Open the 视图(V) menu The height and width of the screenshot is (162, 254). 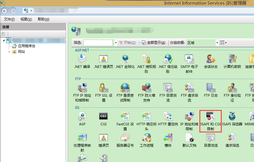[26, 19]
